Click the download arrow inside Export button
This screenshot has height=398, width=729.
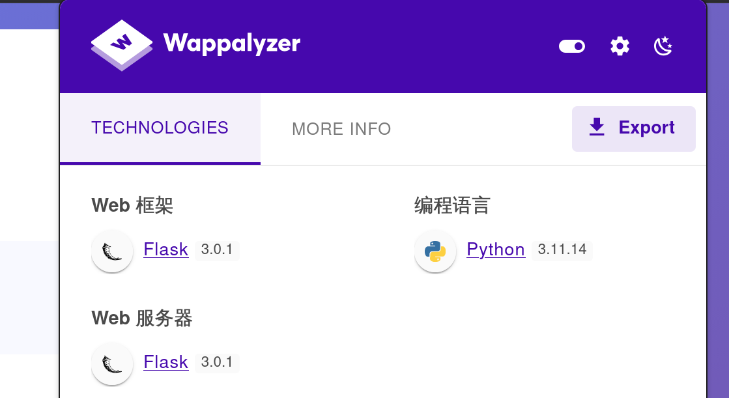596,128
